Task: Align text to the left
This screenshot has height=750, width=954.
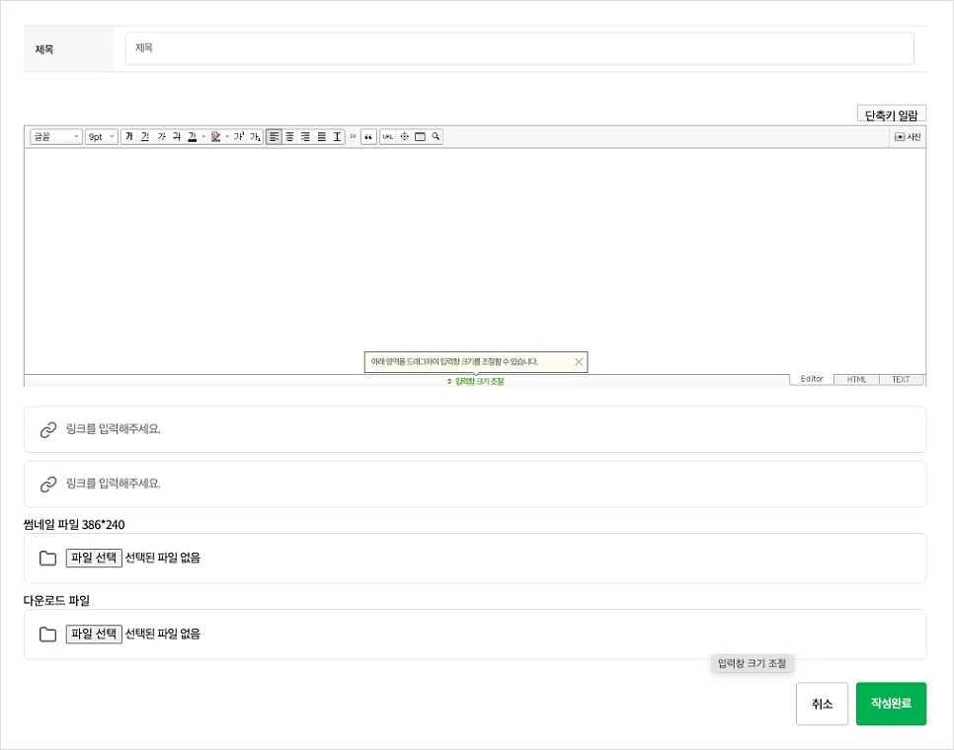Action: point(274,137)
